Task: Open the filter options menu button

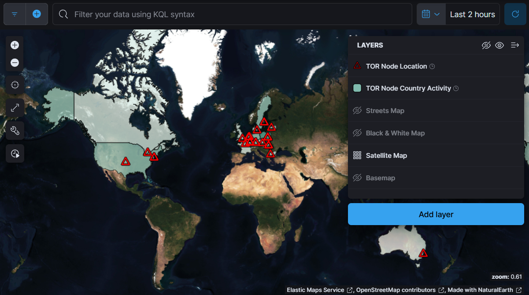Action: coord(15,15)
